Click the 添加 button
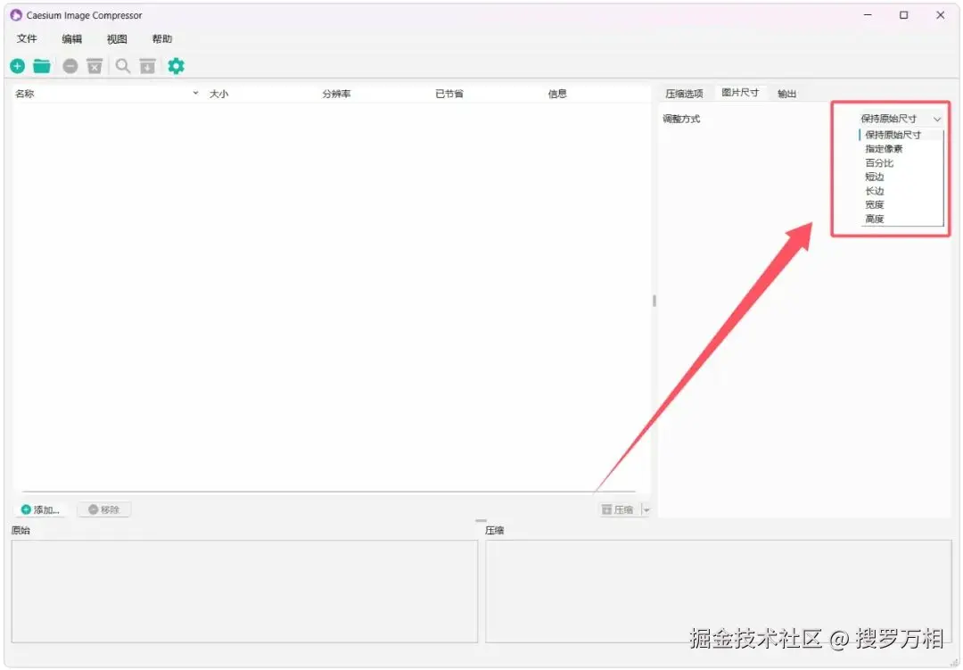 40,509
